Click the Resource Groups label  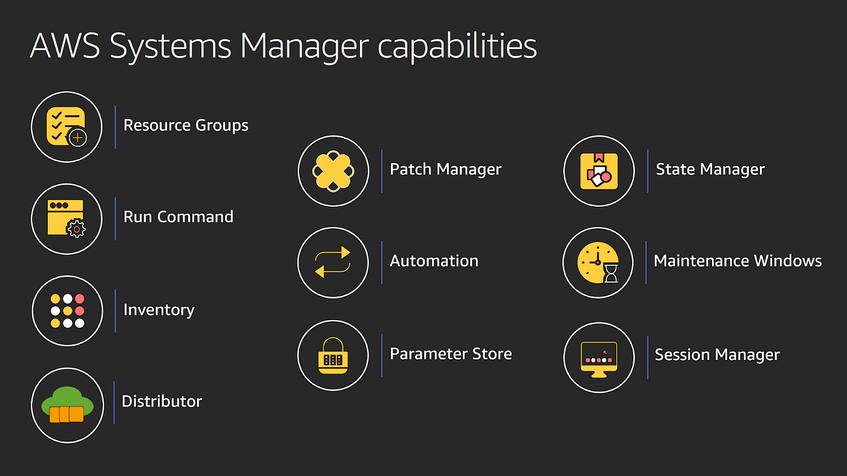click(x=186, y=125)
